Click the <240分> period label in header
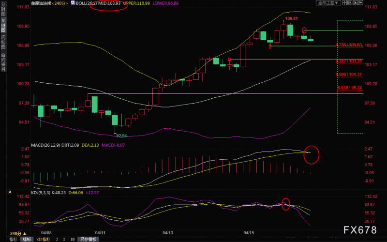Viewport: 387px width, 242px height. (x=60, y=3)
